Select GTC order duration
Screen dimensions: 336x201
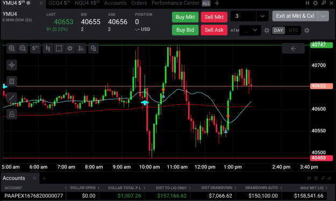(x=294, y=31)
